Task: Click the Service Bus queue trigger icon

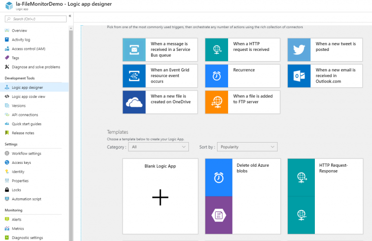Action: pos(134,50)
